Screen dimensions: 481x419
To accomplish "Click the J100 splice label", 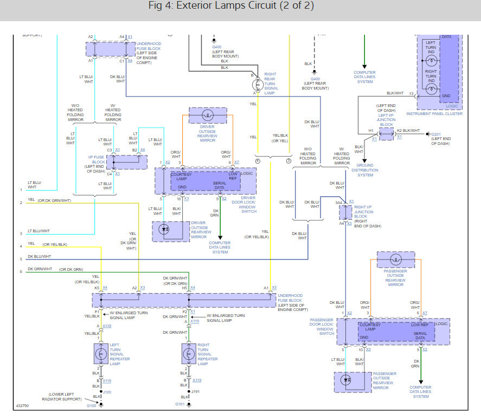I will pos(107,392).
